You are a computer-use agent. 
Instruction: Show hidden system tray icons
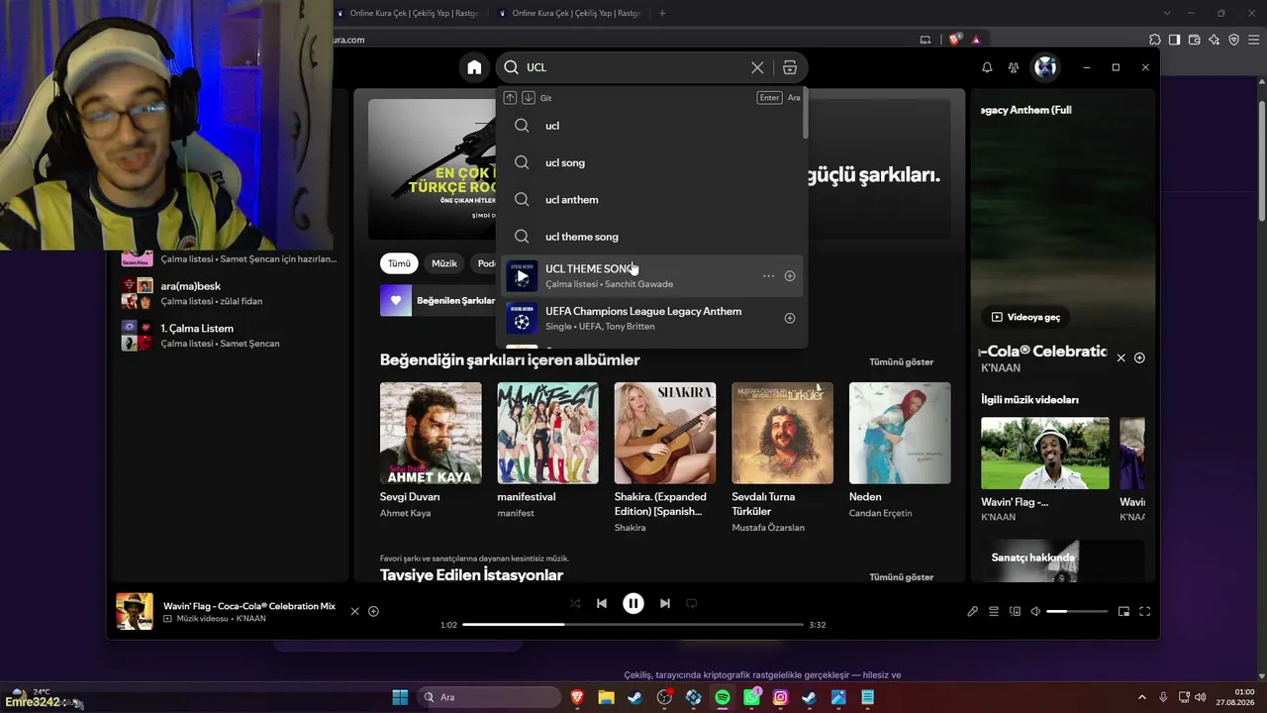(1141, 697)
